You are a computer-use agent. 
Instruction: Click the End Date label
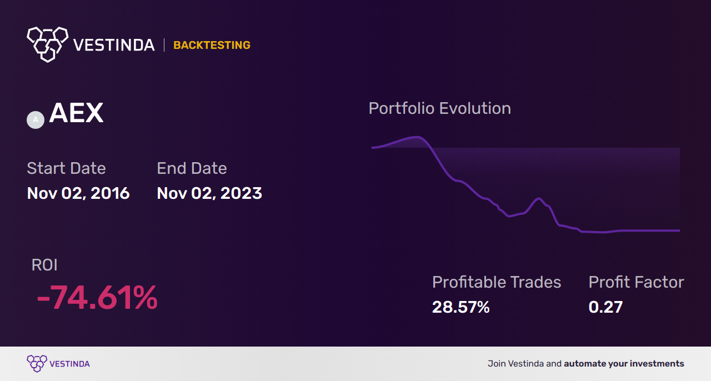pos(192,168)
